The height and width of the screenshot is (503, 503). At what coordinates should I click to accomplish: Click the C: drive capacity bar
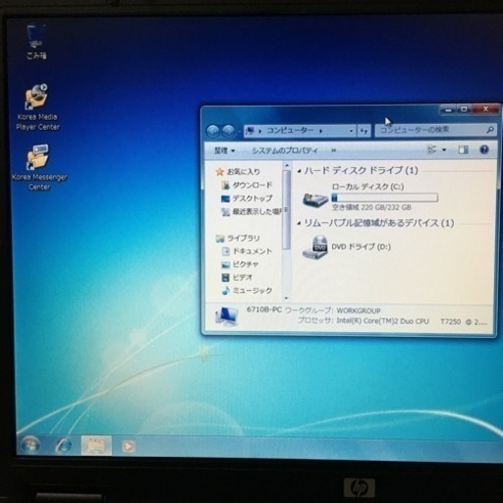(385, 197)
